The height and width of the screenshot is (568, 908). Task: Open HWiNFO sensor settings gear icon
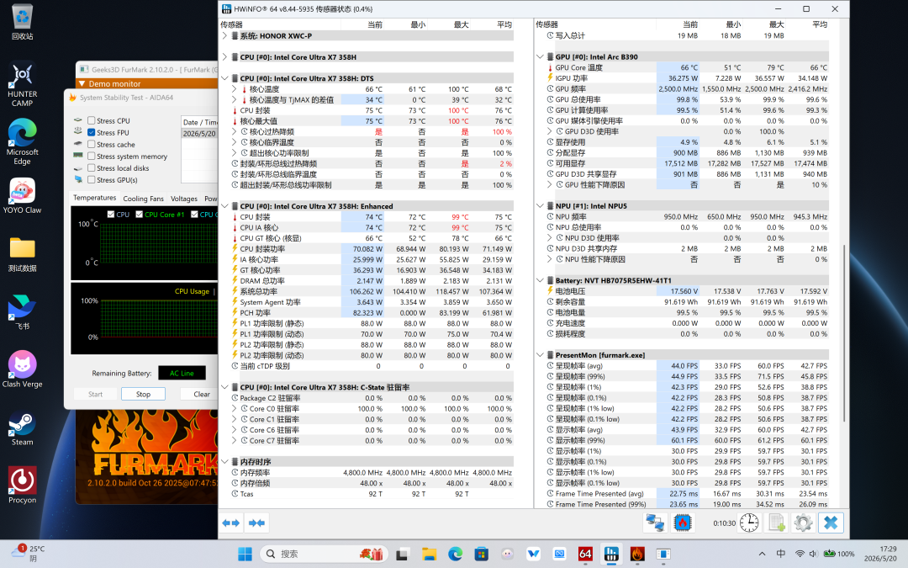(803, 523)
